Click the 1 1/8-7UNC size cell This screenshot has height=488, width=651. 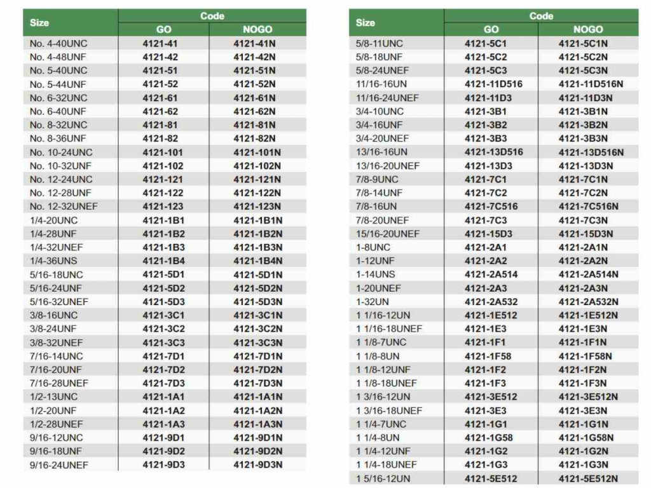[x=381, y=342]
